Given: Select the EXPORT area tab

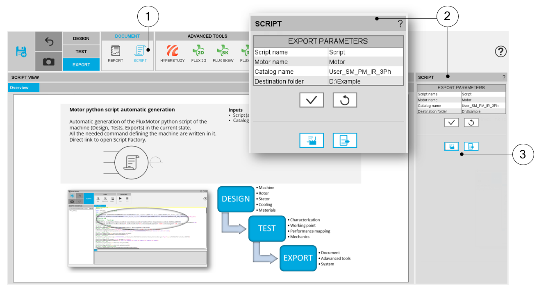Looking at the screenshot, I should click(81, 65).
